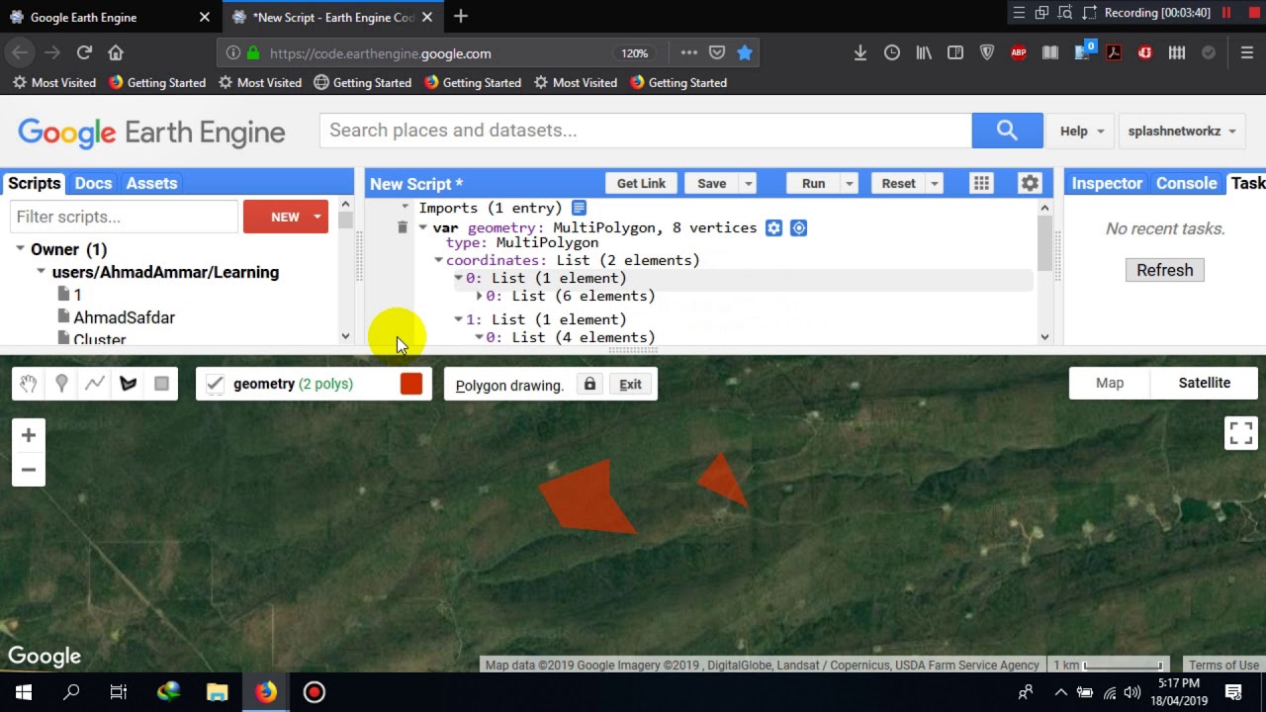Open the Run options dropdown arrow
The width and height of the screenshot is (1266, 712).
tap(849, 183)
